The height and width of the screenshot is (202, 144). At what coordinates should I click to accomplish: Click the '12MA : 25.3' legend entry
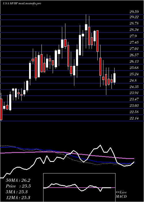pos(18,197)
